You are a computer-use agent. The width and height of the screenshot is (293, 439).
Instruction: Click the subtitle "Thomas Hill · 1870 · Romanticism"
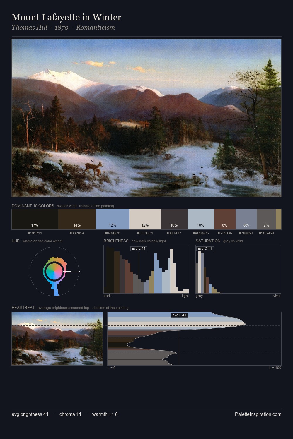coord(63,28)
